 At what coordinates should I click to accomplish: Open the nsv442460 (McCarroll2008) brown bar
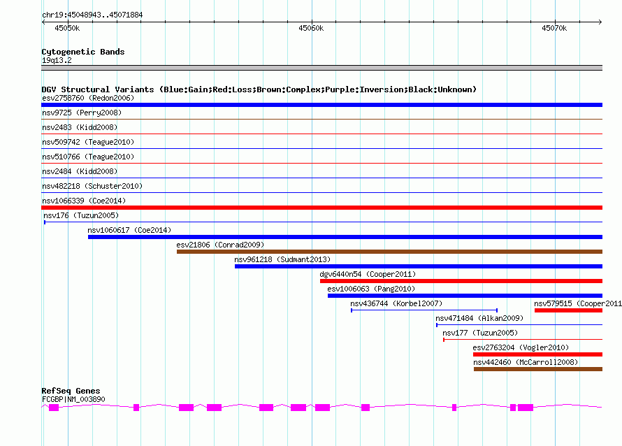click(537, 369)
